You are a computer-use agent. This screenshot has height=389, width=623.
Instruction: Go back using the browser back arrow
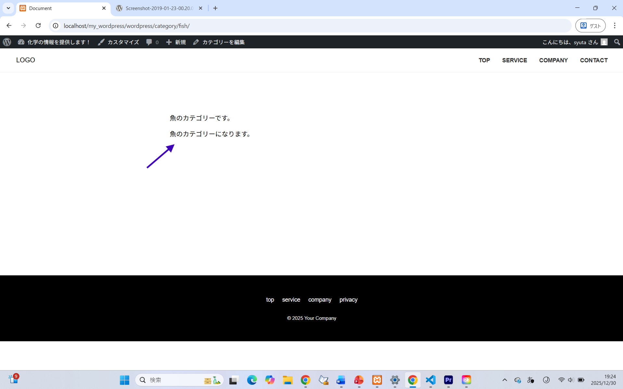pos(9,26)
